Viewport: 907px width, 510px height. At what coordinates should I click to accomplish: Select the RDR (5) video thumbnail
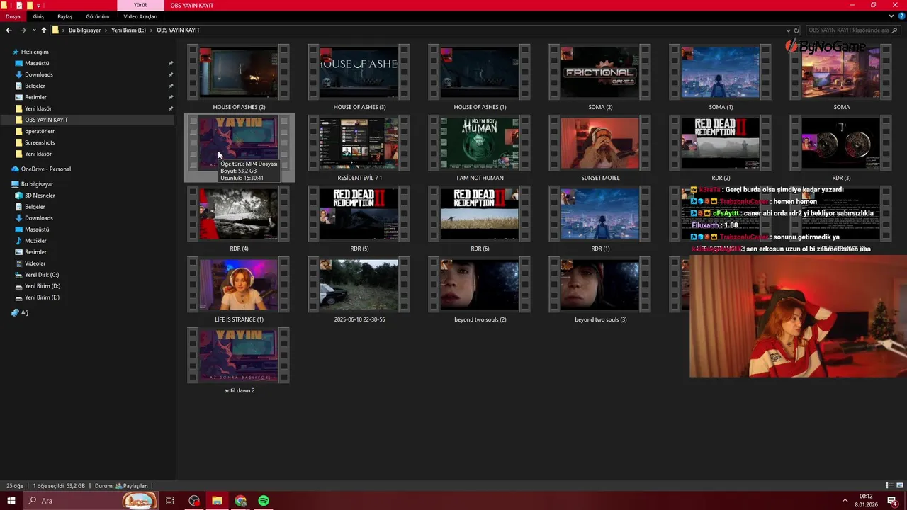(x=359, y=214)
